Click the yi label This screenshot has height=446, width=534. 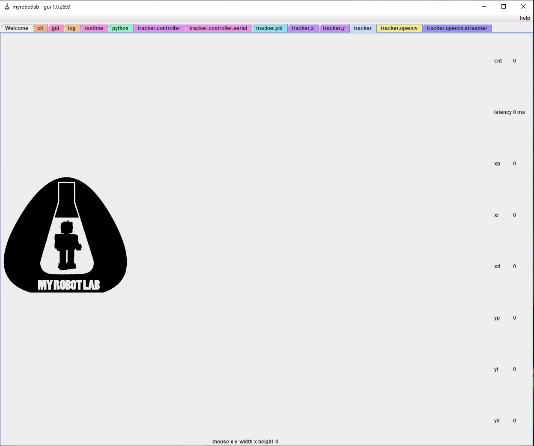point(496,369)
